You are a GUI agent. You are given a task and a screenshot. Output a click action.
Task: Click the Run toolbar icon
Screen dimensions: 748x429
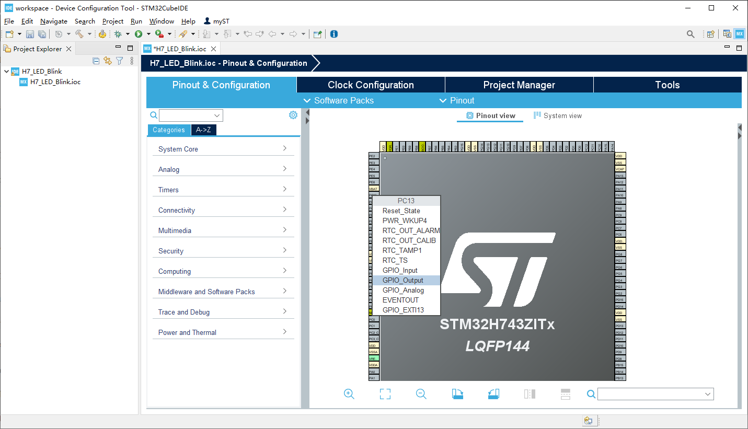tap(139, 33)
